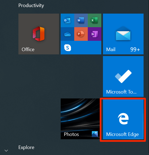
Task: Select the Explore group header
Action: (x=26, y=147)
